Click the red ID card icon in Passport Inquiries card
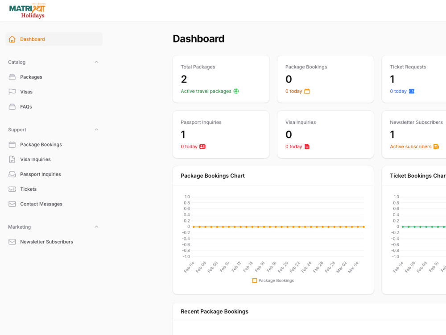Image resolution: width=446 pixels, height=335 pixels. coord(202,147)
